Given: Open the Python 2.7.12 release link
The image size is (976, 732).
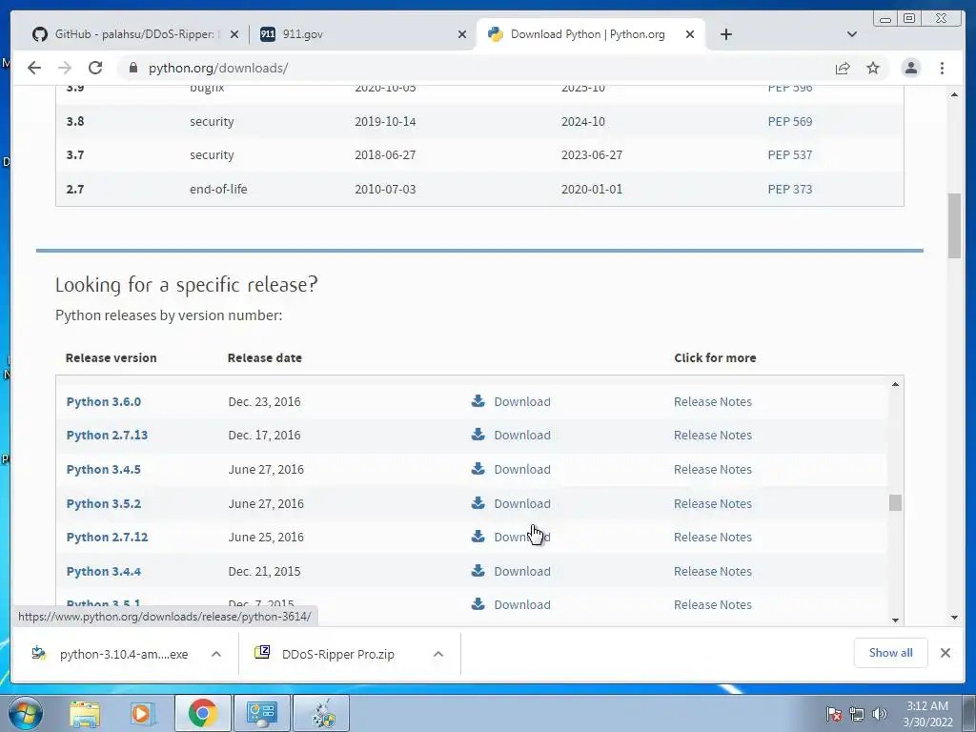Looking at the screenshot, I should (107, 538).
